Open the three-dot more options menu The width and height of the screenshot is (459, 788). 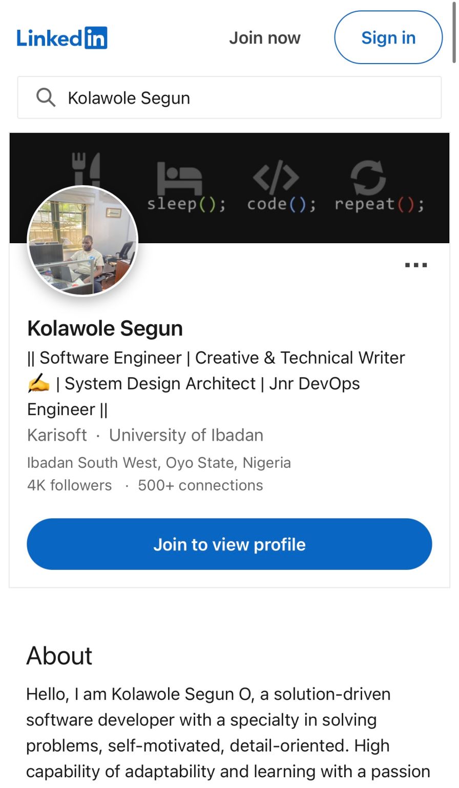[415, 265]
